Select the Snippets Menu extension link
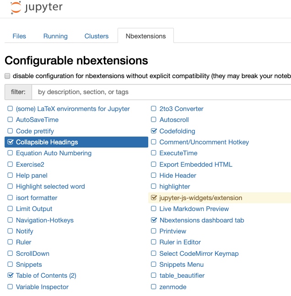Viewport: 291px width, 296px height. (182, 264)
